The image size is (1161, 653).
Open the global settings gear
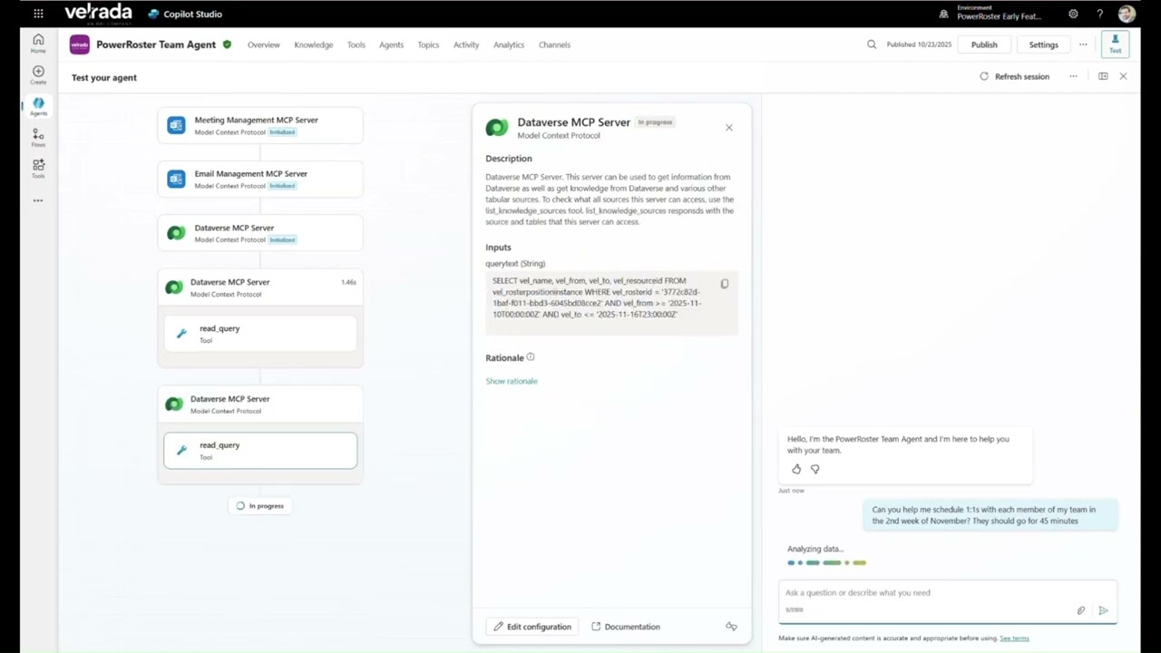click(1073, 14)
